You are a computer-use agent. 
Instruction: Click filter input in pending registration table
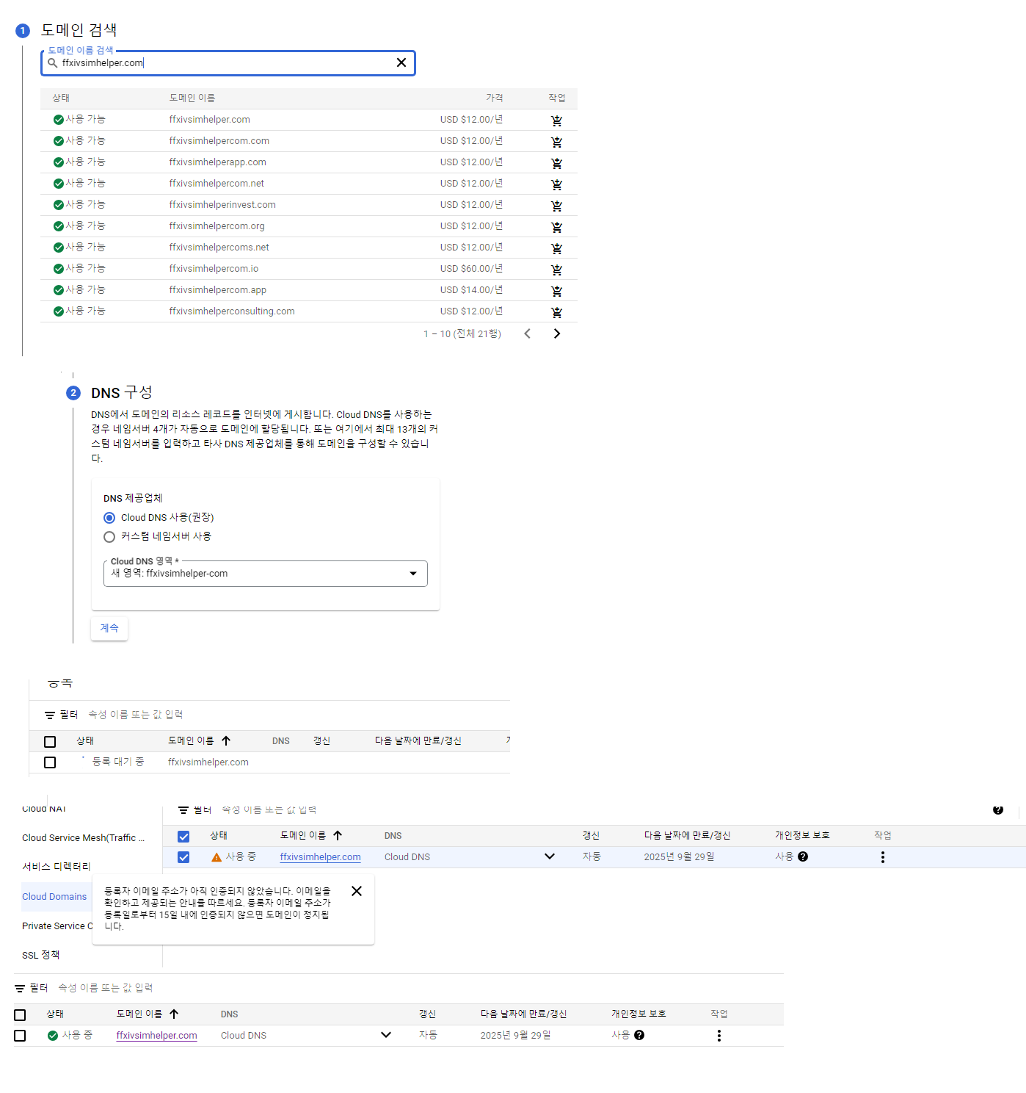(136, 715)
